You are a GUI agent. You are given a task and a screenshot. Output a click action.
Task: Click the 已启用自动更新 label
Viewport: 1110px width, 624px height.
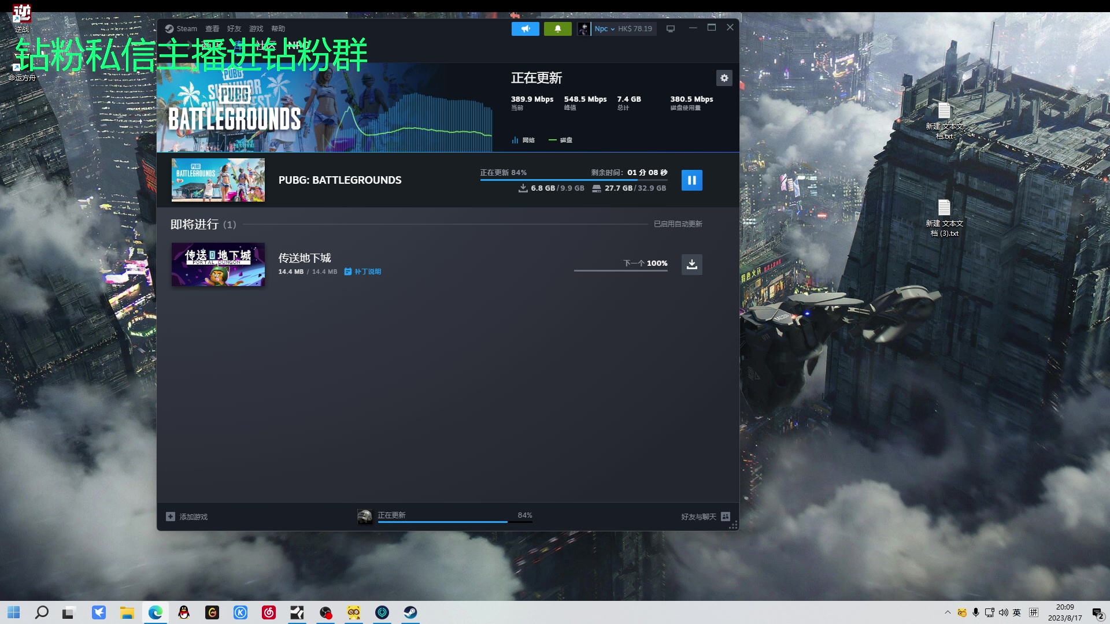(x=678, y=224)
